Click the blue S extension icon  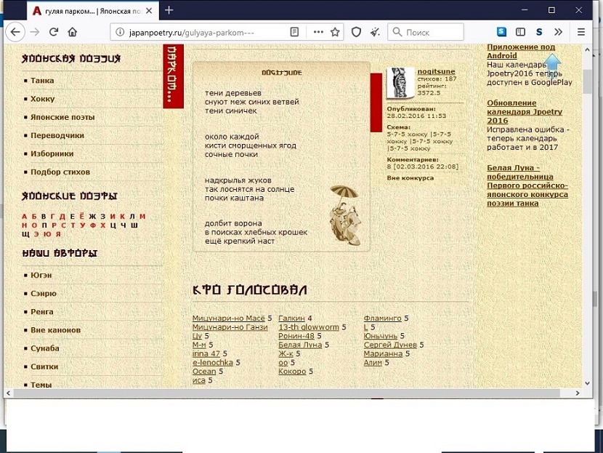pyautogui.click(x=501, y=32)
